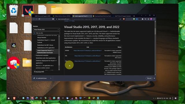Image resolution: width=185 pixels, height=104 pixels.
Task: Click the ENG language indicator in taskbar
Action: tap(167, 98)
